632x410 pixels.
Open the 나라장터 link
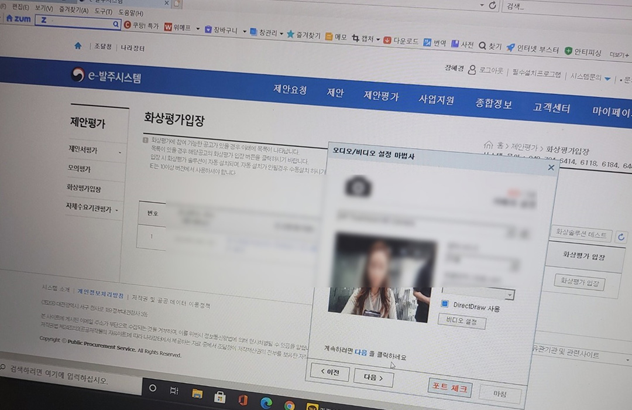[133, 48]
